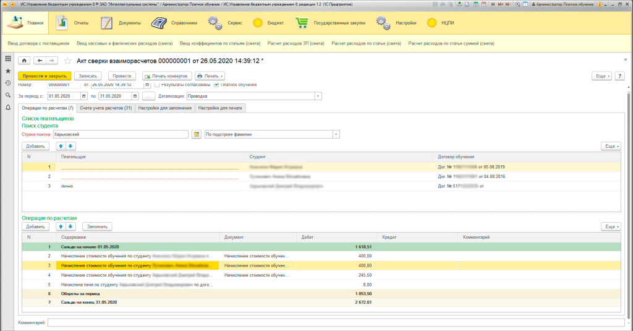Add document to favorites with star icon
The image size is (633, 331).
point(67,61)
